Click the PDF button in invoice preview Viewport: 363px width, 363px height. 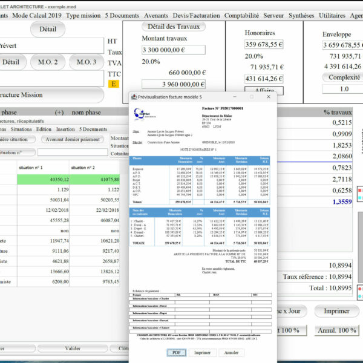point(177,353)
